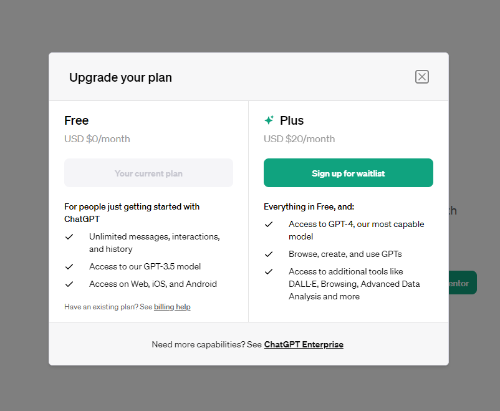Close the Upgrade your plan dialog
Image resolution: width=500 pixels, height=411 pixels.
pos(422,77)
